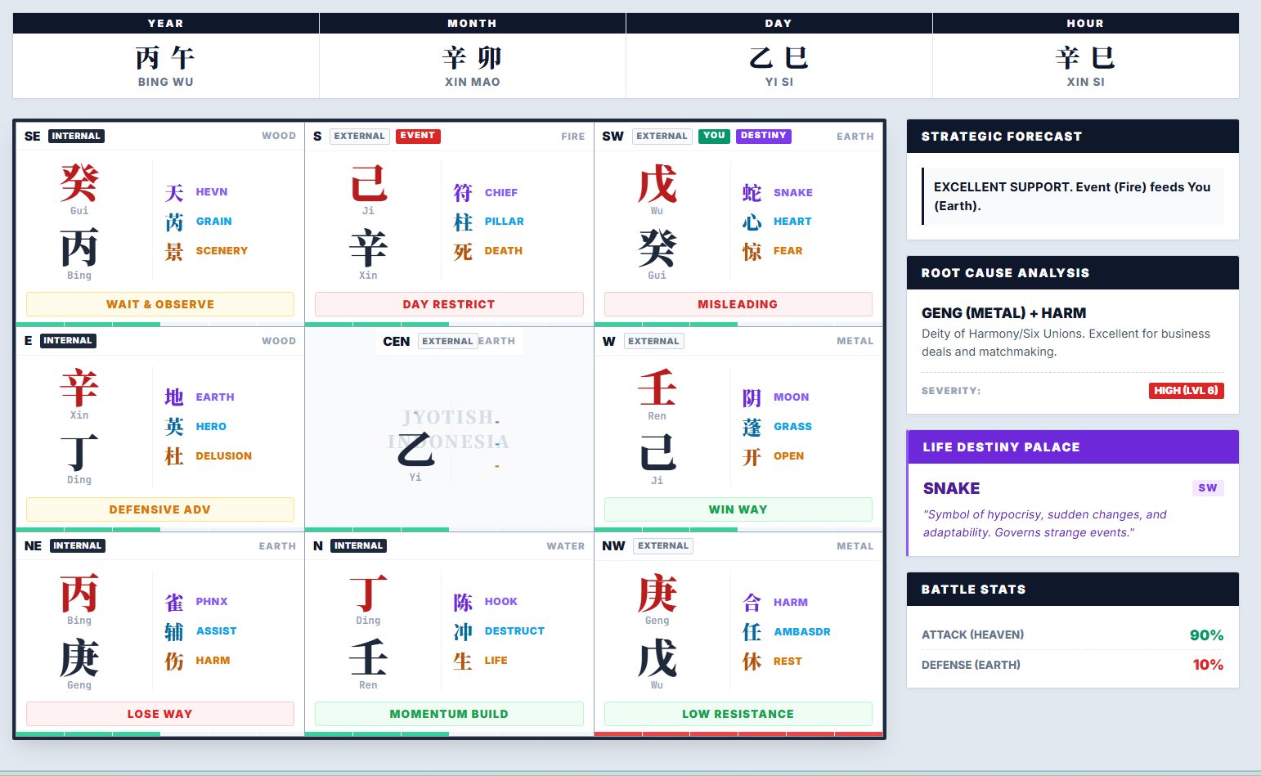The width and height of the screenshot is (1261, 776).
Task: Click the Snake deity glyph in SW palace
Action: coord(752,193)
